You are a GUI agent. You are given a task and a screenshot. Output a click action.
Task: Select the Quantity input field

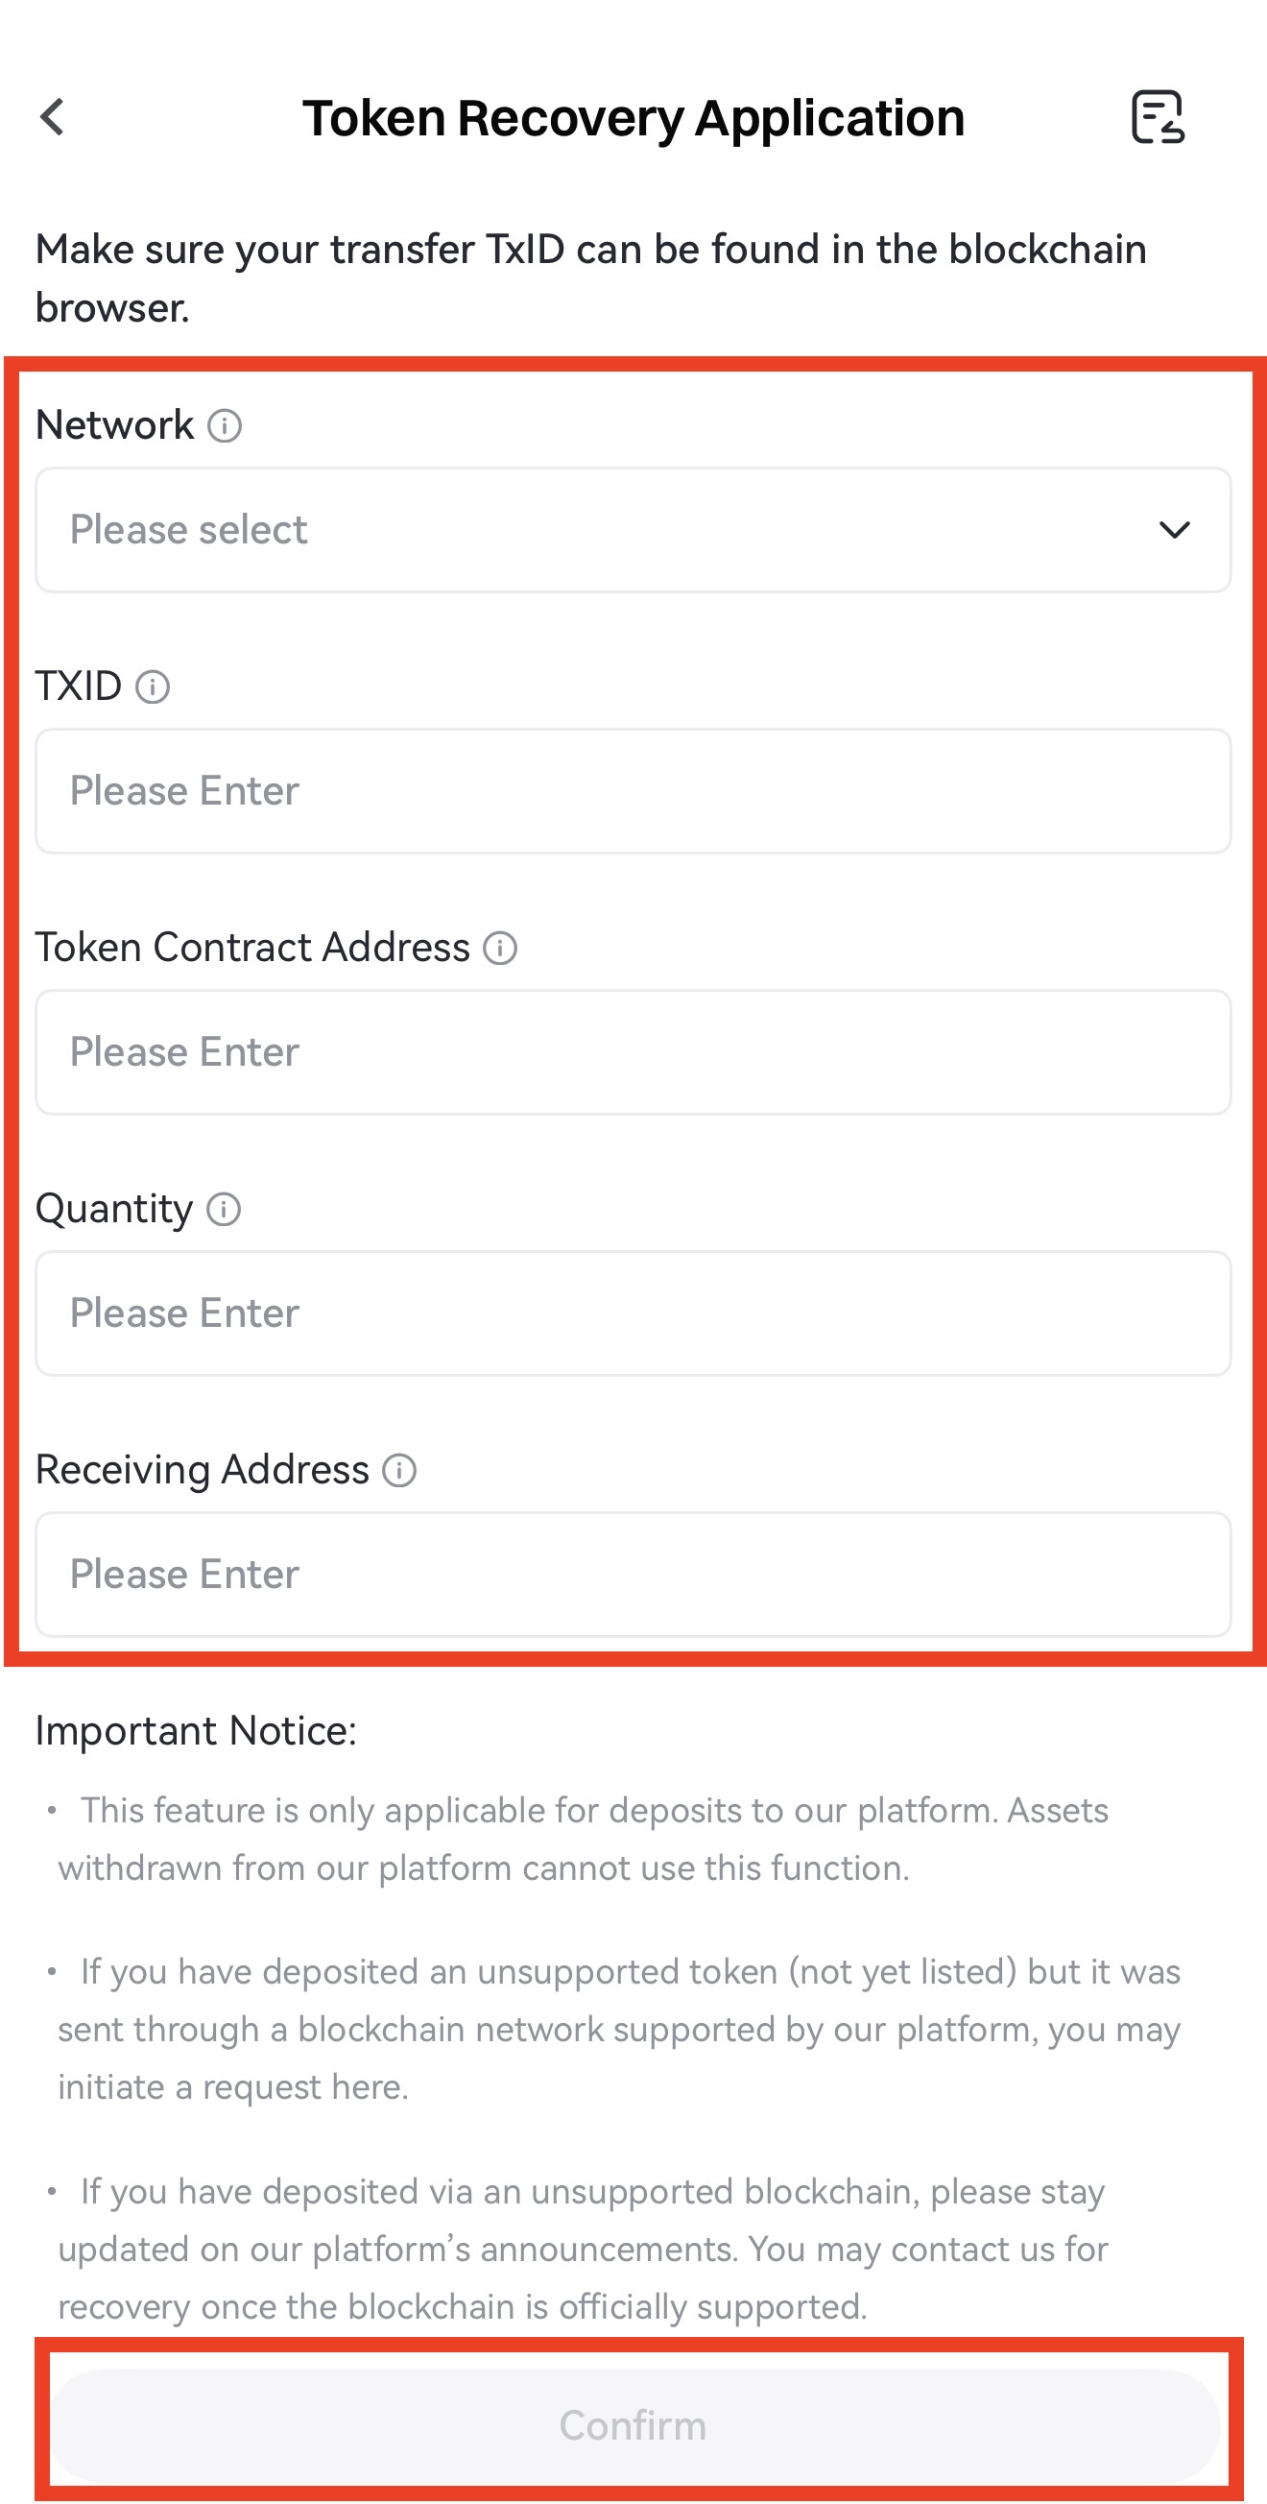[x=632, y=1313]
